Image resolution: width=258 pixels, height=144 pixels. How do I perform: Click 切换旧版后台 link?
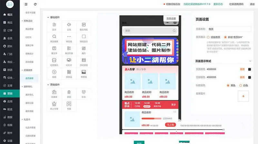[x=173, y=4]
